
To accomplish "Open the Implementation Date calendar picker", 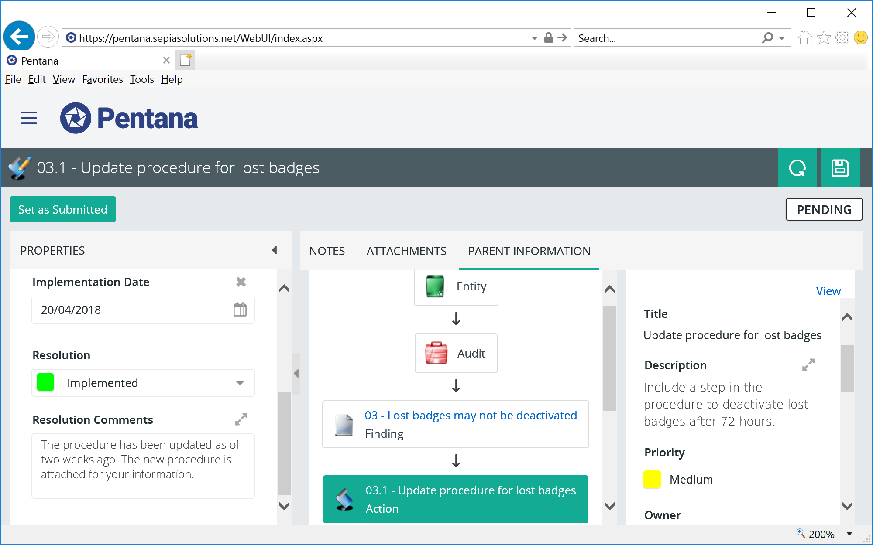I will [x=240, y=310].
